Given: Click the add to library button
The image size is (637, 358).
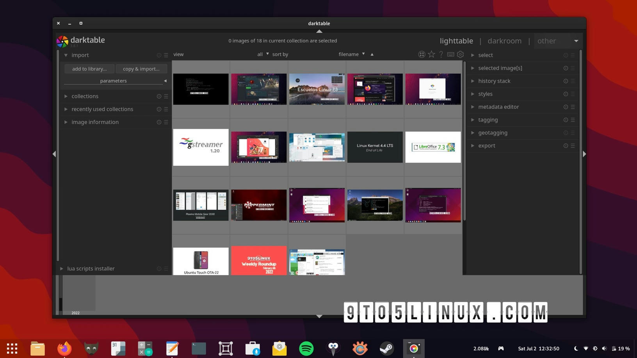Looking at the screenshot, I should tap(89, 69).
